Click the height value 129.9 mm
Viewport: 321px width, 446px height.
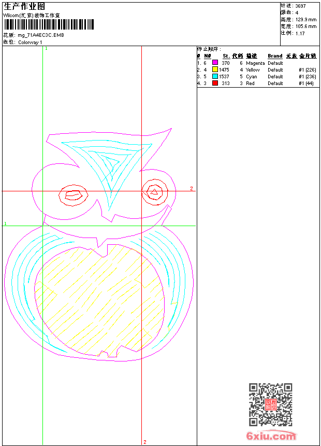coord(306,20)
